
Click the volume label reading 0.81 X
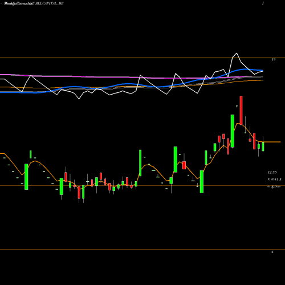pos(275,180)
